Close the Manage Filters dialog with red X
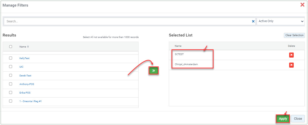The height and width of the screenshot is (125, 308). click(302, 5)
